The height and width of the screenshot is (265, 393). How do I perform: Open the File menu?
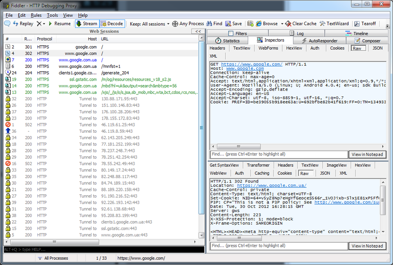[x=9, y=15]
